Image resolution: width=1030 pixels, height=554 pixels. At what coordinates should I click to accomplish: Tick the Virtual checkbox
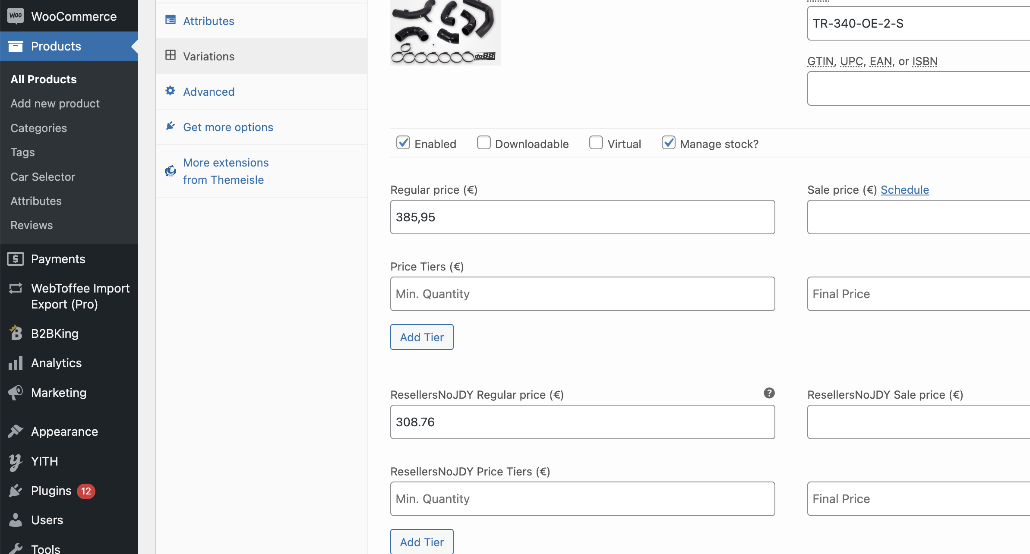click(596, 143)
